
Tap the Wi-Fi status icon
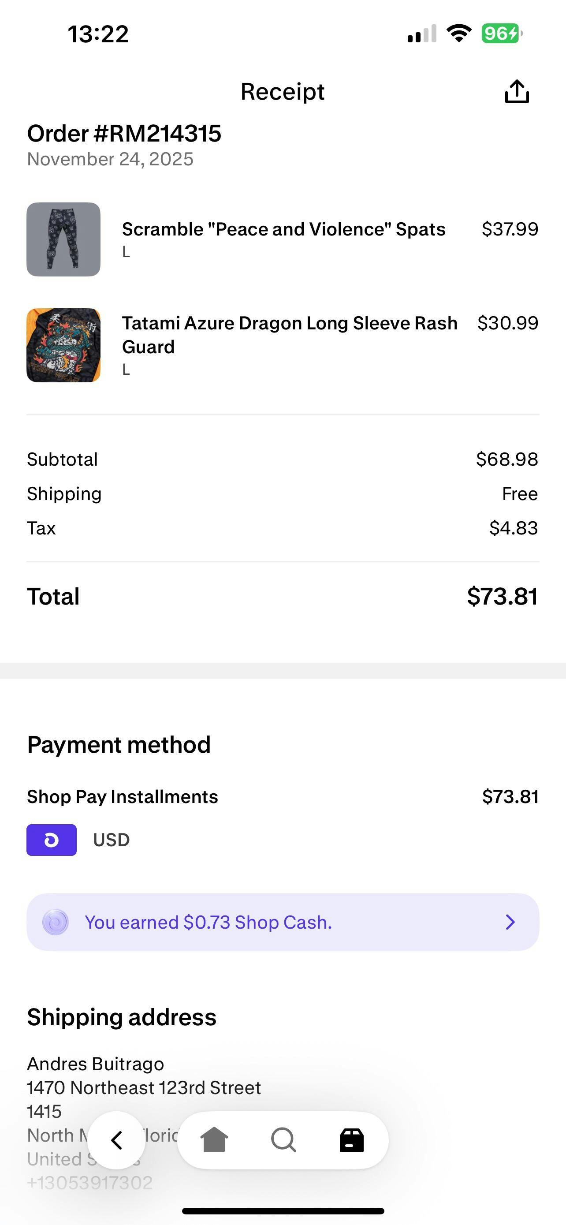pos(458,34)
